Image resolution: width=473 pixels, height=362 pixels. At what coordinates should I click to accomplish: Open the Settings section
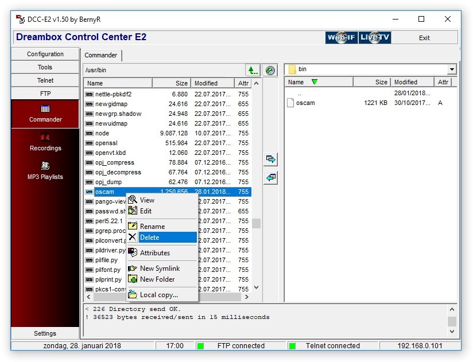coord(45,333)
